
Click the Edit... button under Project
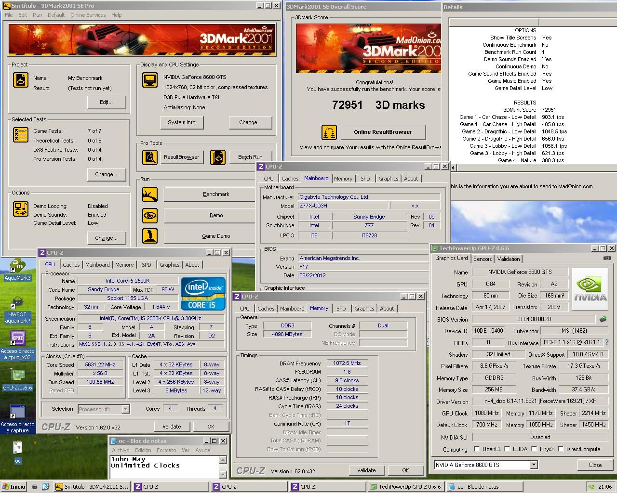107,102
